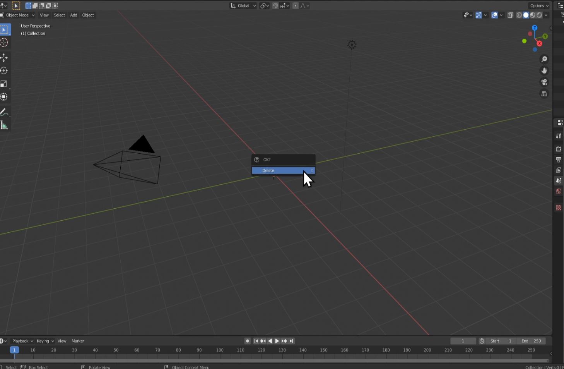
Task: Expand the shading options dropdown arrow
Action: click(x=546, y=15)
